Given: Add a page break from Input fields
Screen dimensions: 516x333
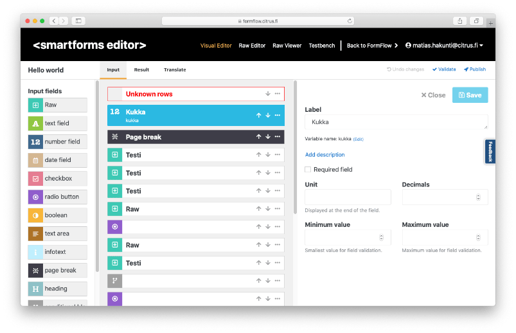Looking at the screenshot, I should coord(58,271).
